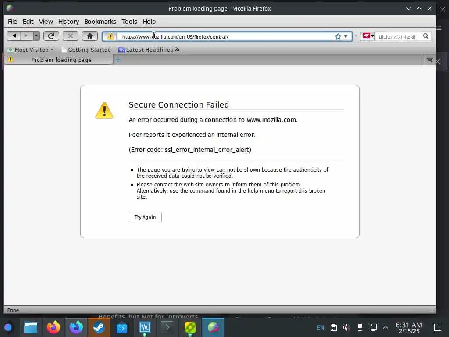Click Firefox app icon in title bar

click(10, 8)
